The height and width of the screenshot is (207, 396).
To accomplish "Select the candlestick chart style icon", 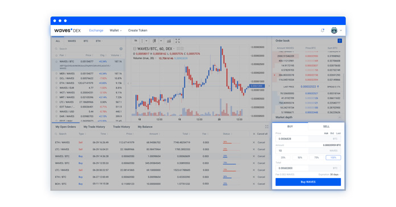I will [x=154, y=40].
